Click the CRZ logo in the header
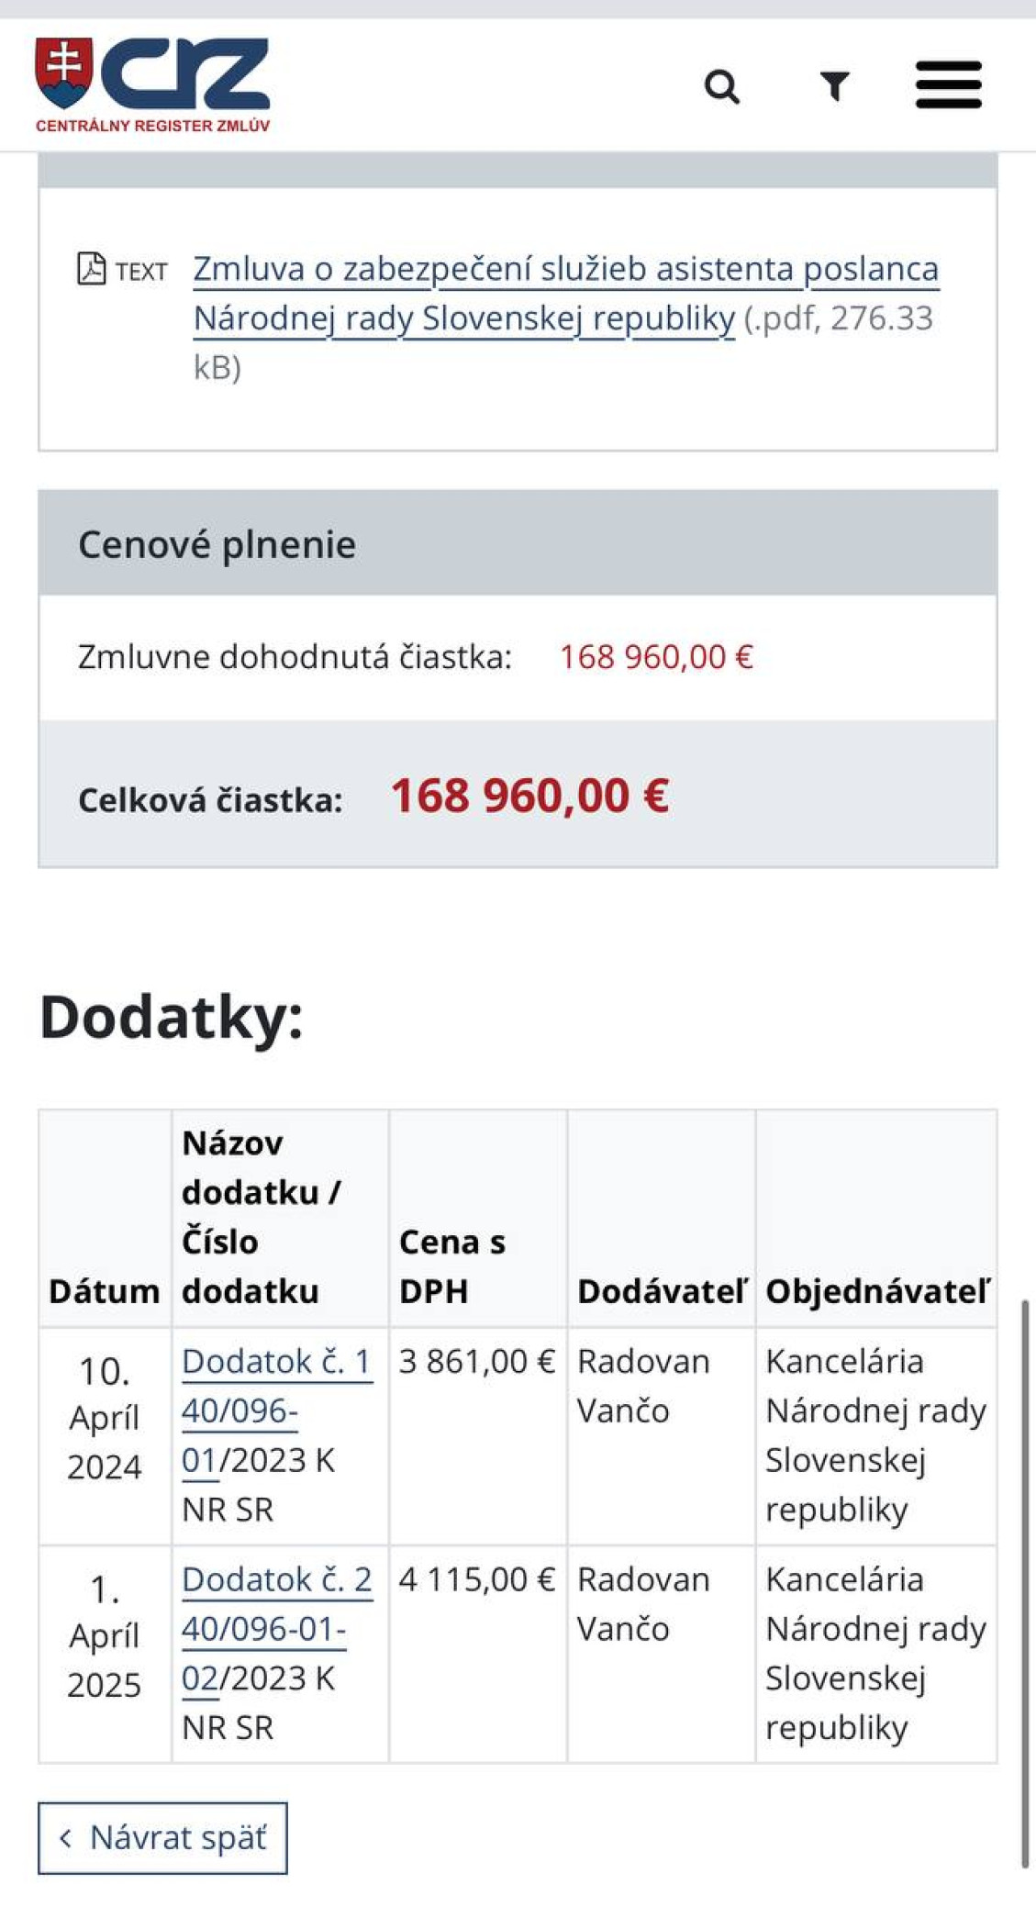 coord(152,84)
